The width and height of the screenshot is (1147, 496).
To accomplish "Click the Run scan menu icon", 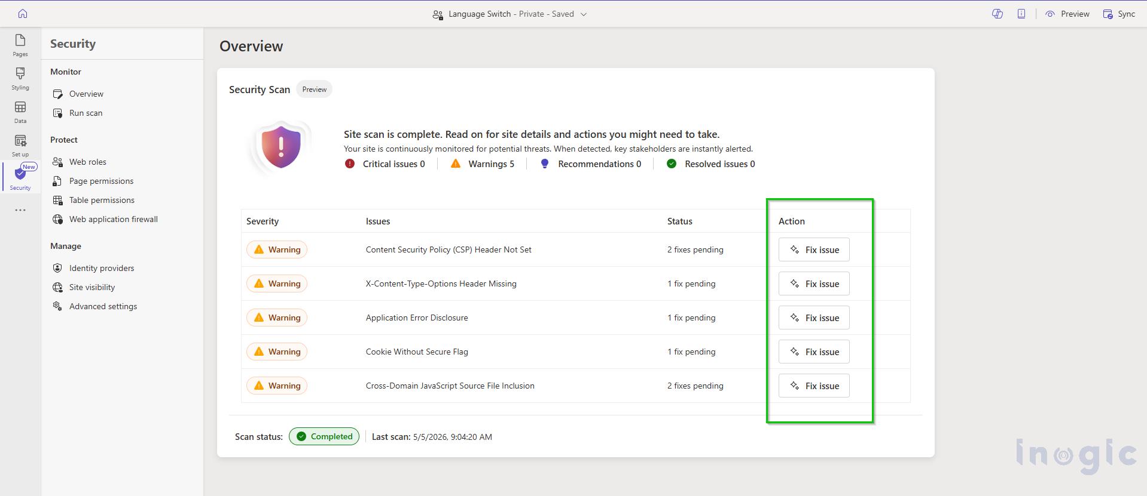I will coord(57,113).
